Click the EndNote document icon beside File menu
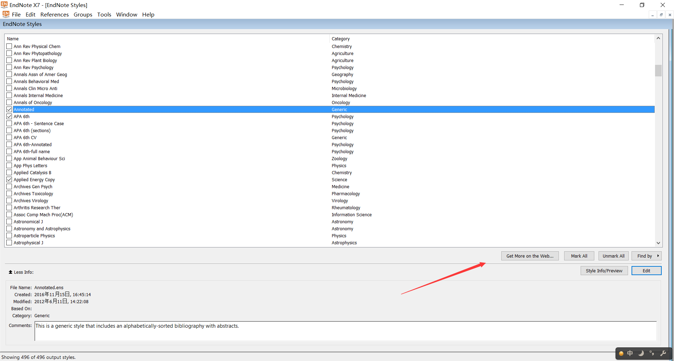 tap(6, 14)
